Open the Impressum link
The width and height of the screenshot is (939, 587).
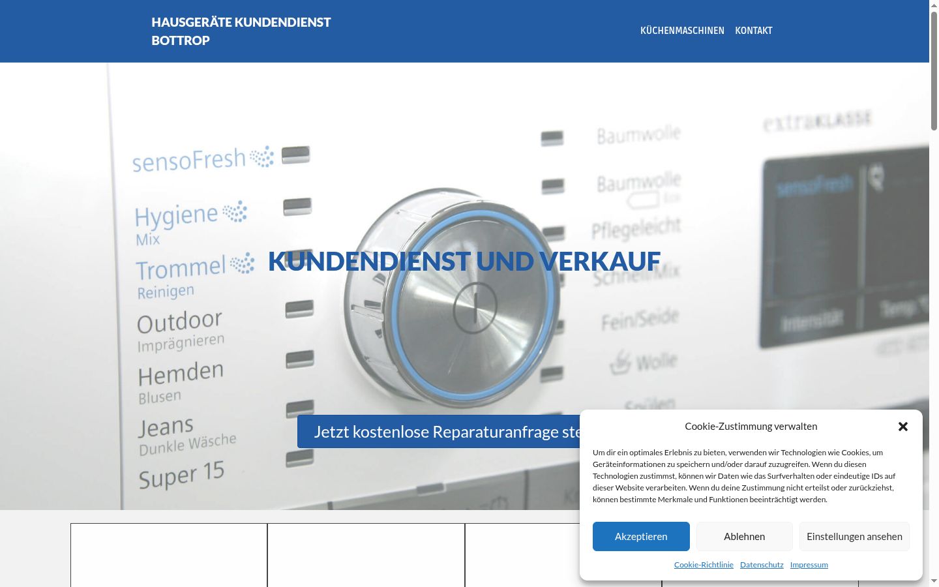coord(809,565)
